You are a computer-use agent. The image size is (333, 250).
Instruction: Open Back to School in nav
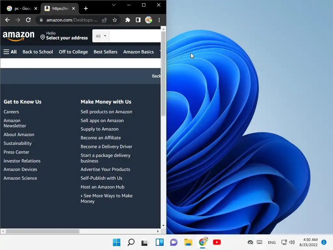tap(38, 52)
